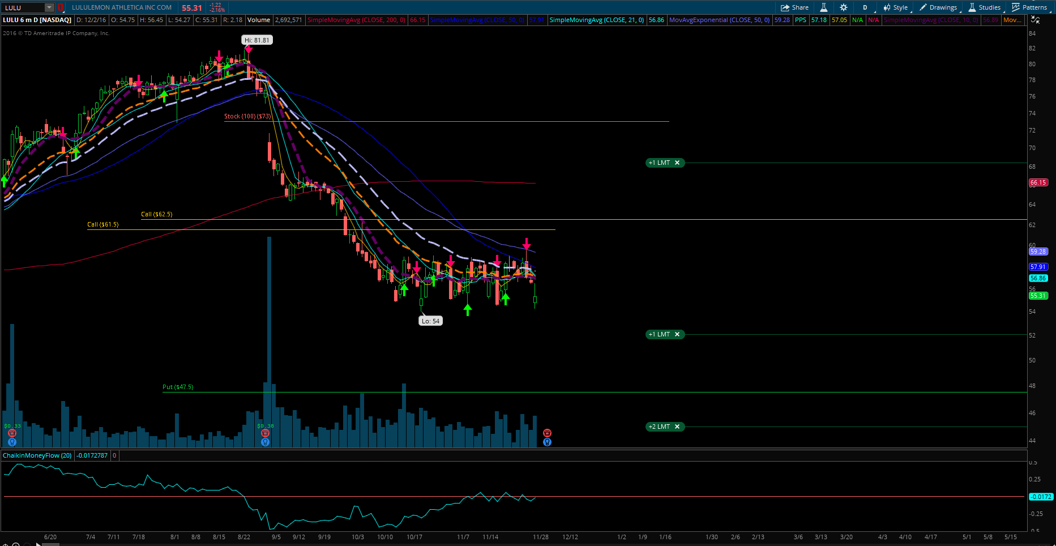1056x546 pixels.
Task: Select the upper +1 LMT order label
Action: pyautogui.click(x=660, y=163)
